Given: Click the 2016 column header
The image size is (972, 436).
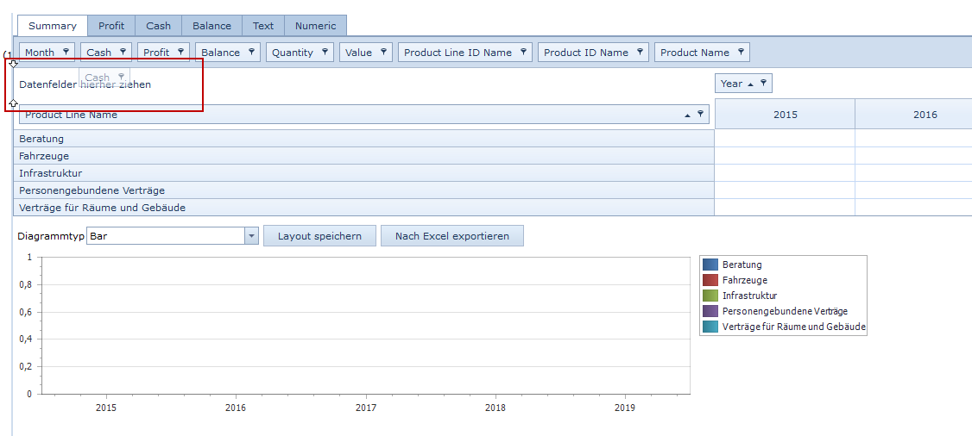Looking at the screenshot, I should pyautogui.click(x=925, y=115).
